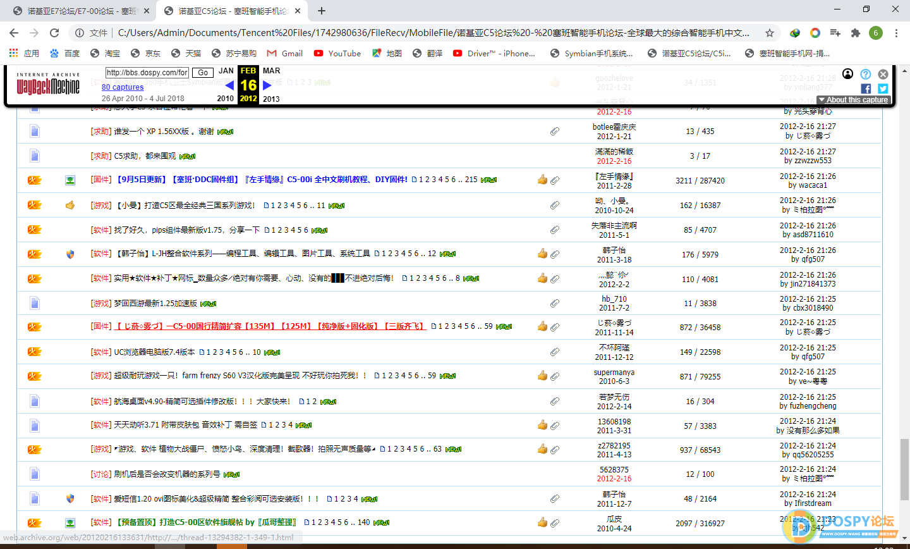
Task: Click hot-thread fire icon on pips组件 row
Action: pos(34,230)
